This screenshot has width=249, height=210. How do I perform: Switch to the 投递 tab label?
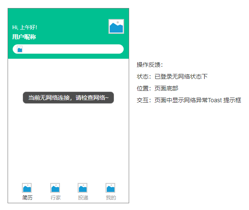tap(83, 198)
